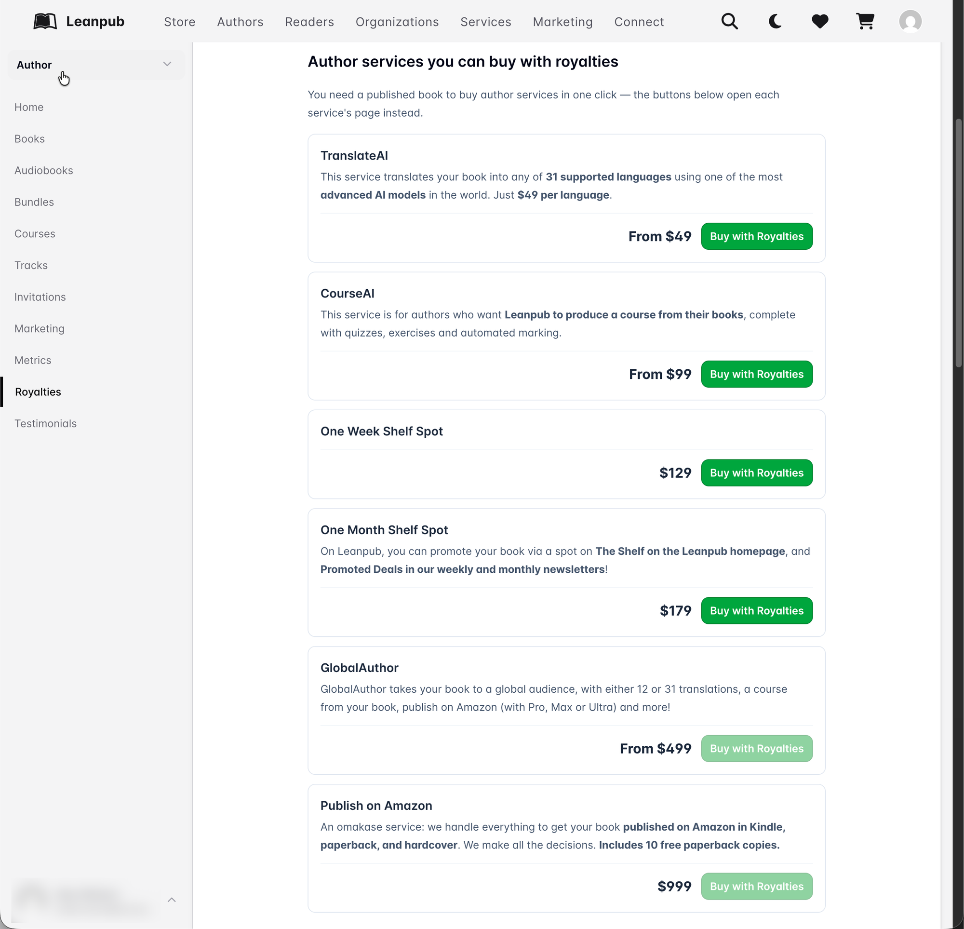Expand the account panel chevron at the sidebar bottom
This screenshot has height=929, width=964.
click(172, 900)
